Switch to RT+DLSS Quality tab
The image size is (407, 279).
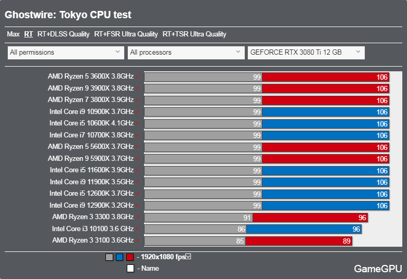click(63, 34)
